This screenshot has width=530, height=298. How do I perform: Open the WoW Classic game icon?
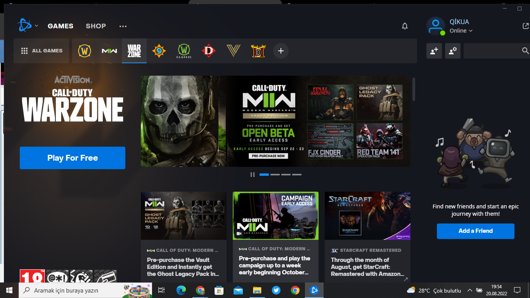[x=184, y=51]
